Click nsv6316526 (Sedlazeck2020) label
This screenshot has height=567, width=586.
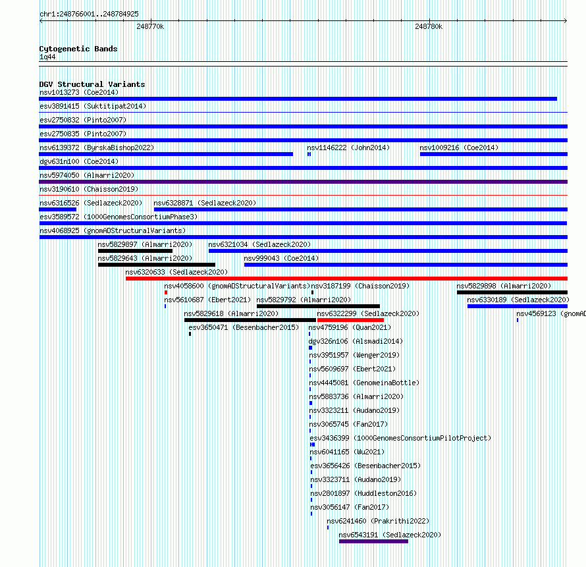pyautogui.click(x=91, y=203)
